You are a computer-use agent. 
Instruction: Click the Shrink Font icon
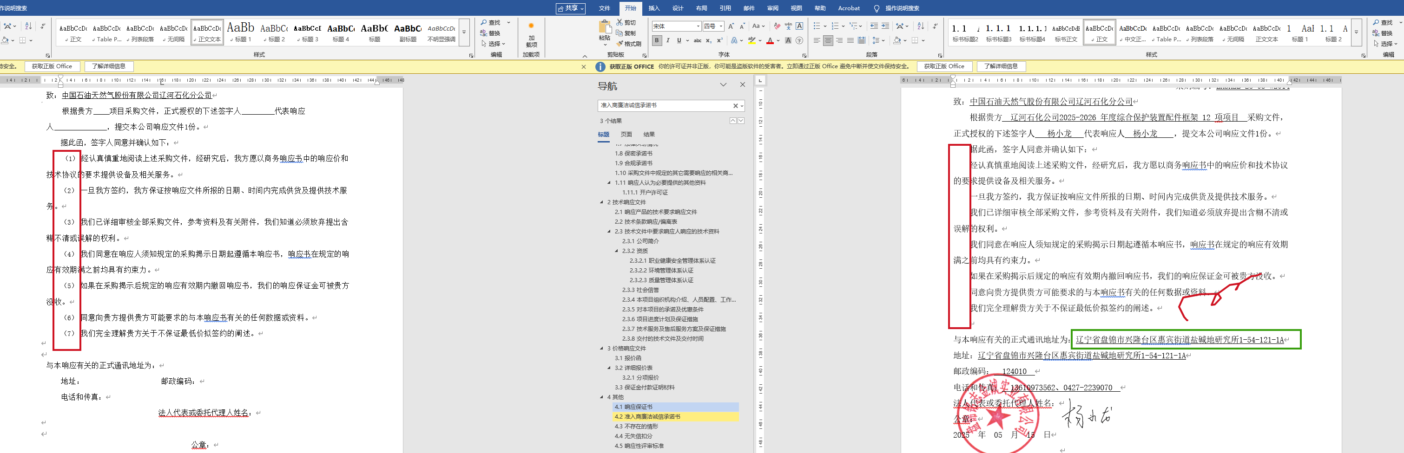pos(742,26)
